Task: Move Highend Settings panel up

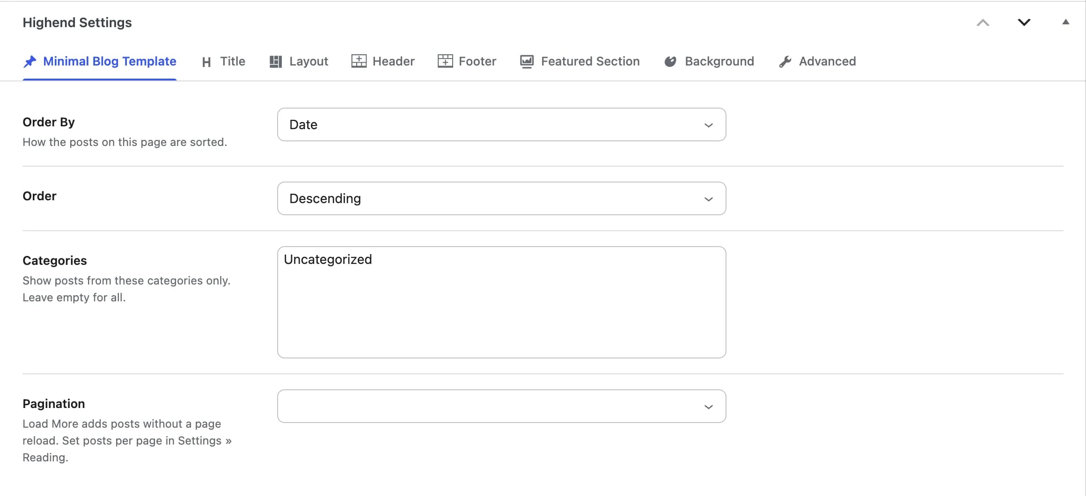Action: (x=983, y=22)
